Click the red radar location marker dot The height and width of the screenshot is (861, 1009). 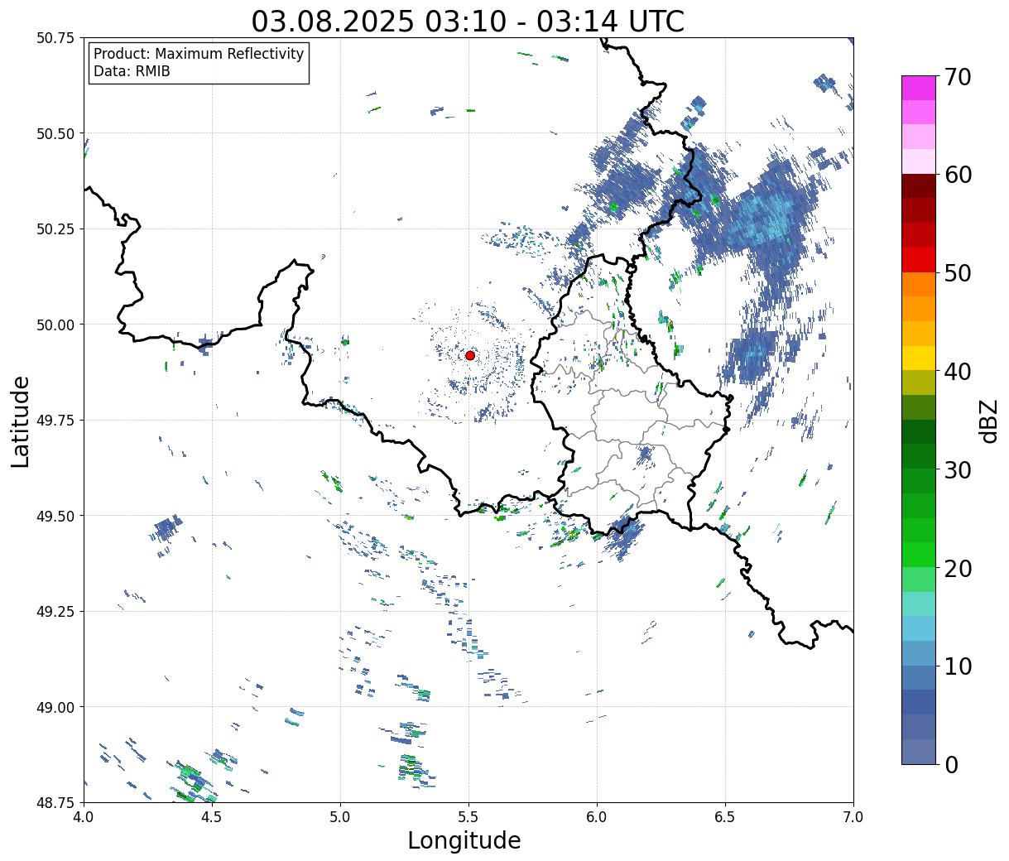tap(470, 355)
